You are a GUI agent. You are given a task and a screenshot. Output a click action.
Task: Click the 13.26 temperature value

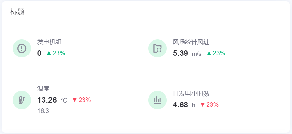(47, 100)
